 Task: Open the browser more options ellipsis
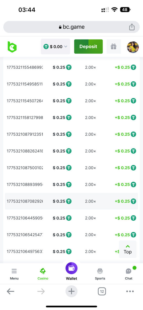point(130,291)
